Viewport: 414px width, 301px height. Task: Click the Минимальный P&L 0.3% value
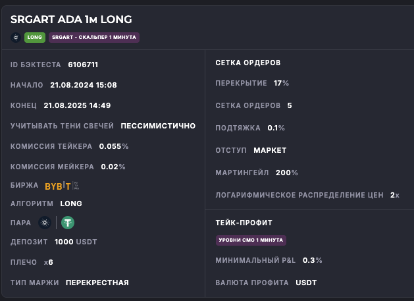tap(313, 260)
